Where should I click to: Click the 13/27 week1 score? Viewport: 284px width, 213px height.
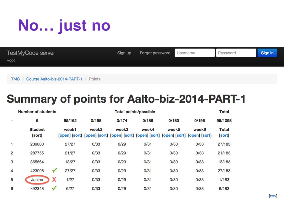(70, 162)
